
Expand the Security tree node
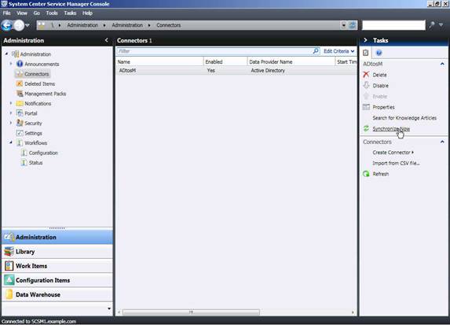pos(11,123)
